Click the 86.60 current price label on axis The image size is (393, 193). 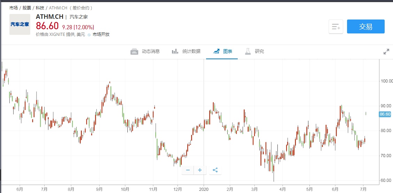[385, 114]
